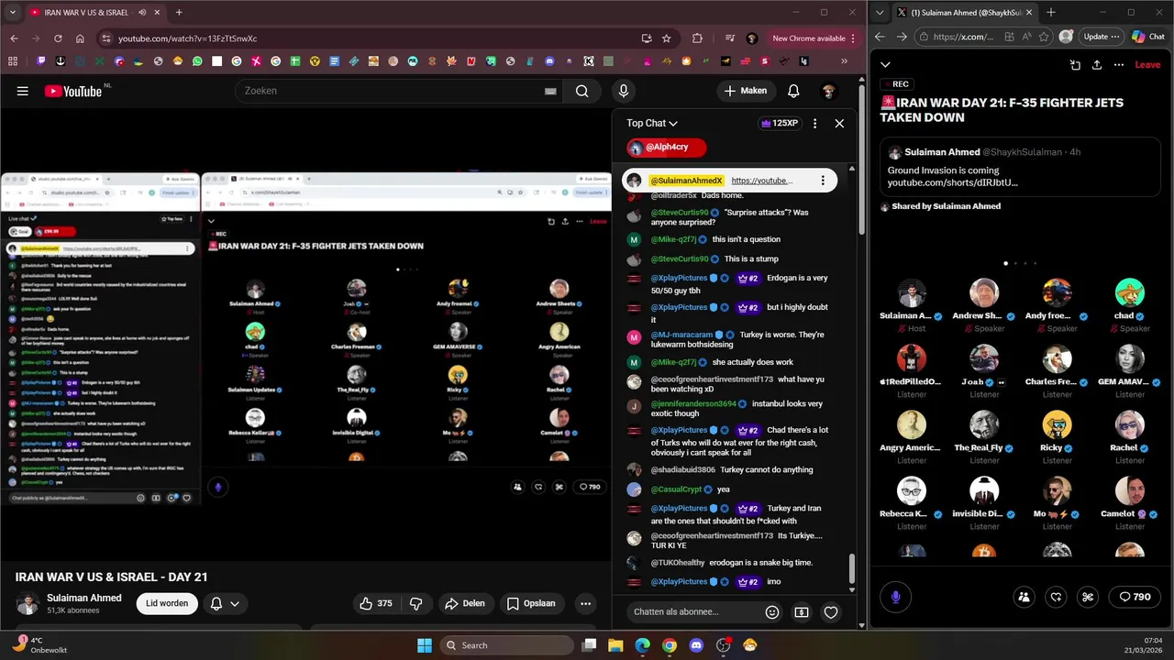Expand notification preferences dropdown beside bell
Viewport: 1174px width, 660px height.
tap(235, 603)
